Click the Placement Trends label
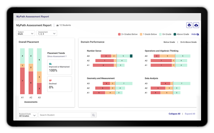The height and width of the screenshot is (133, 214). (x=56, y=53)
